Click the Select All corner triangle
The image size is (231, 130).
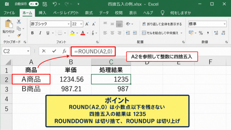coord(8,62)
